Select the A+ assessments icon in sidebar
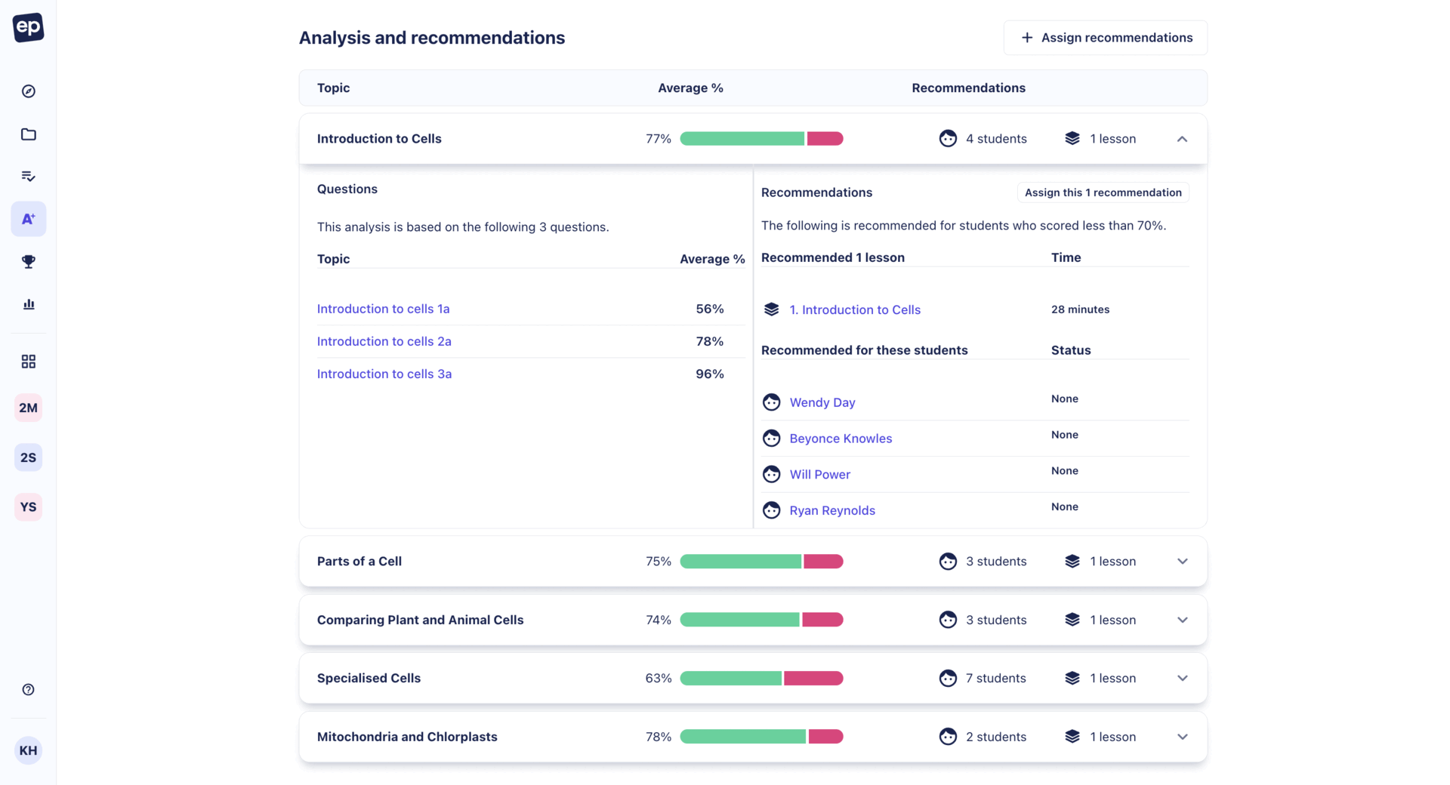This screenshot has height=785, width=1450. (29, 219)
